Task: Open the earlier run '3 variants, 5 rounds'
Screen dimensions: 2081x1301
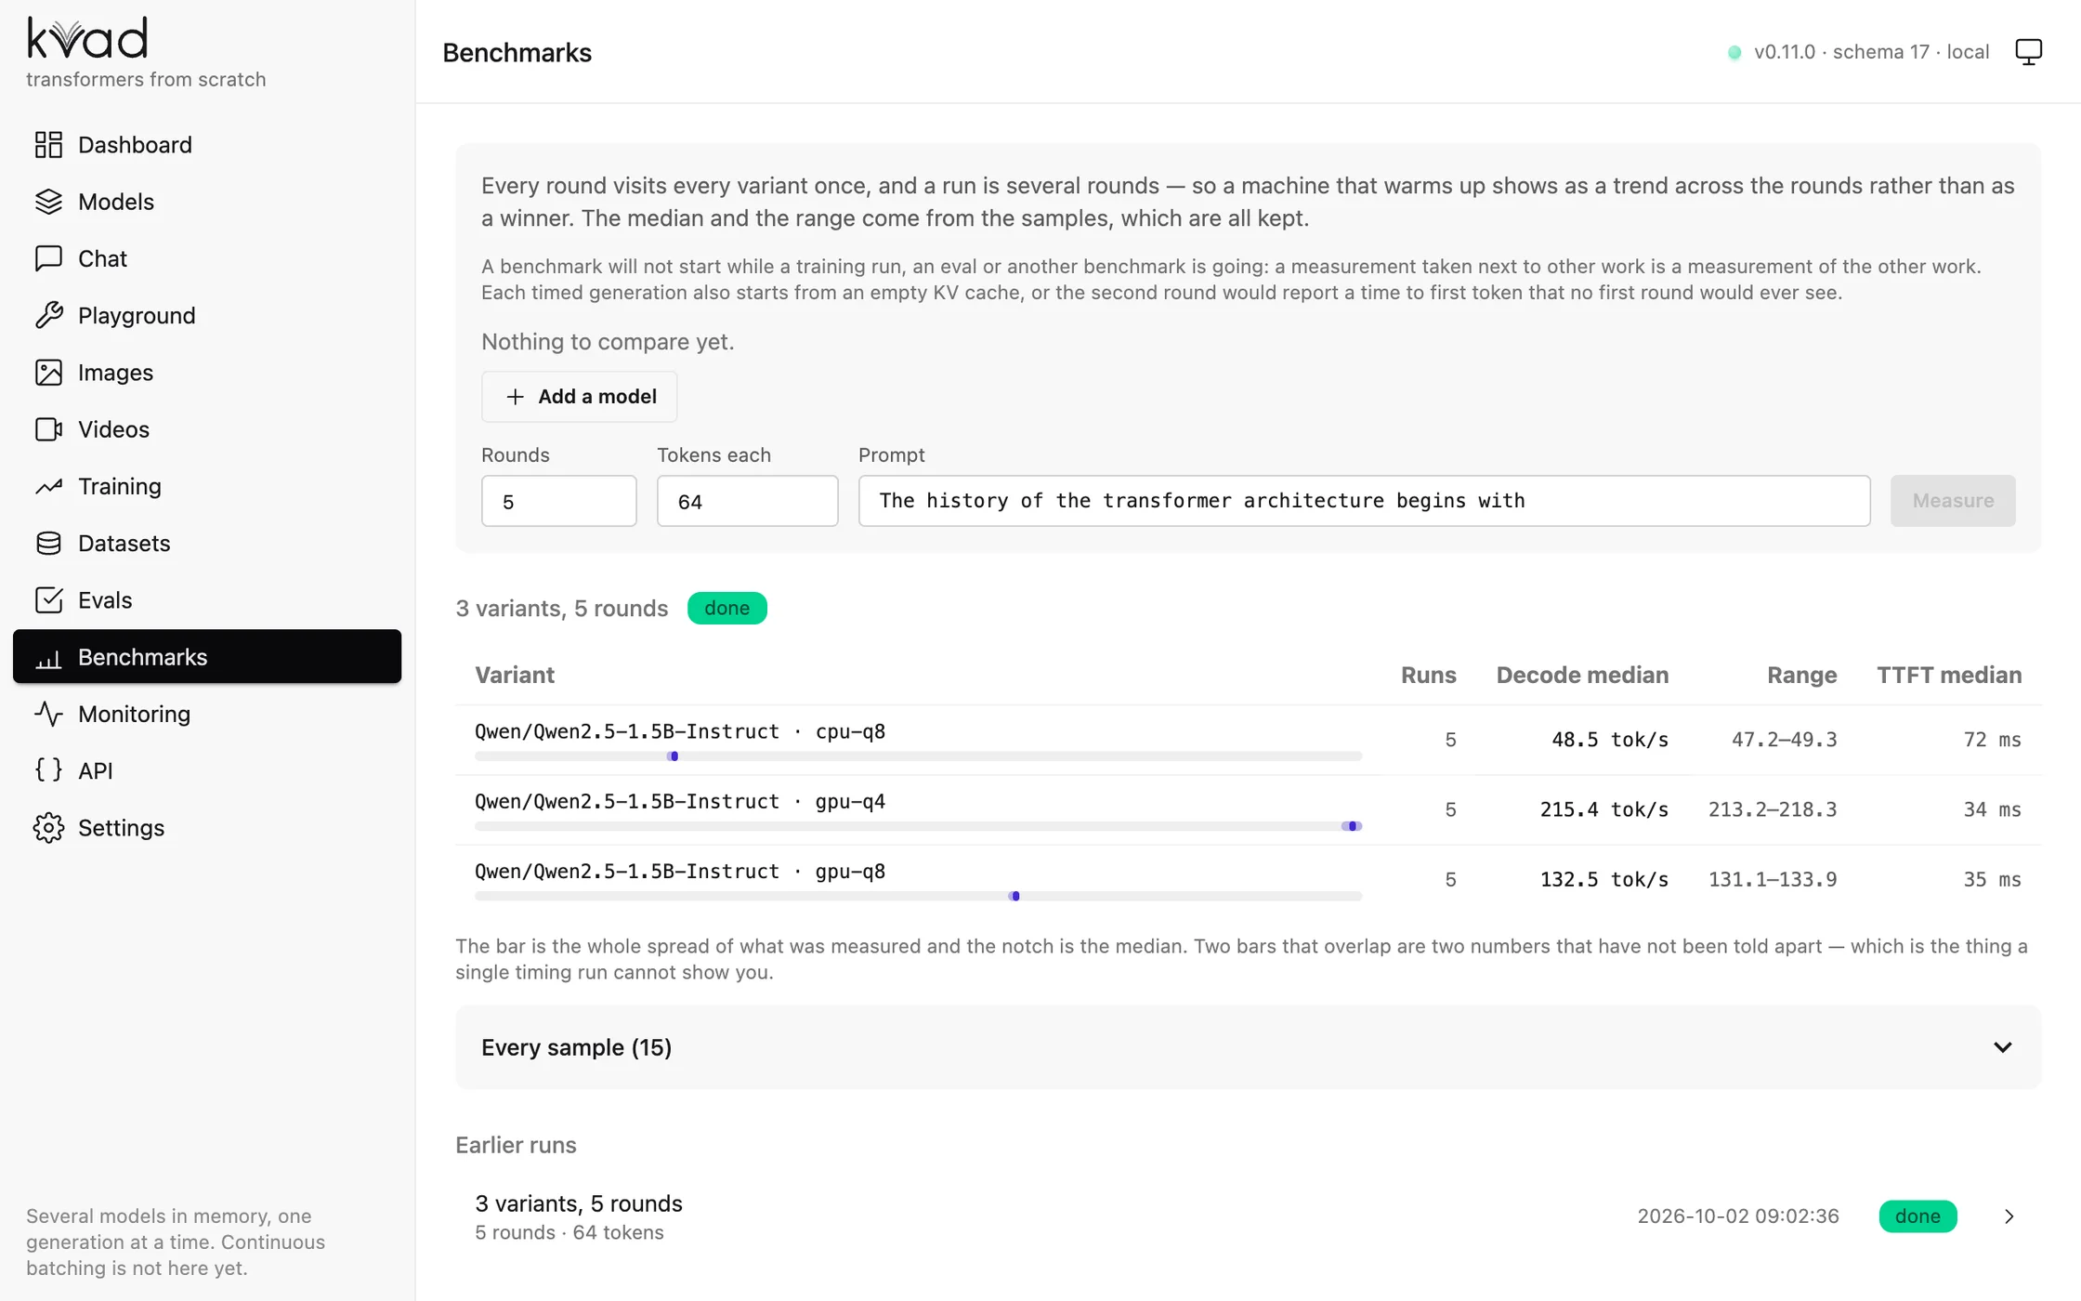Action: pos(1248,1216)
